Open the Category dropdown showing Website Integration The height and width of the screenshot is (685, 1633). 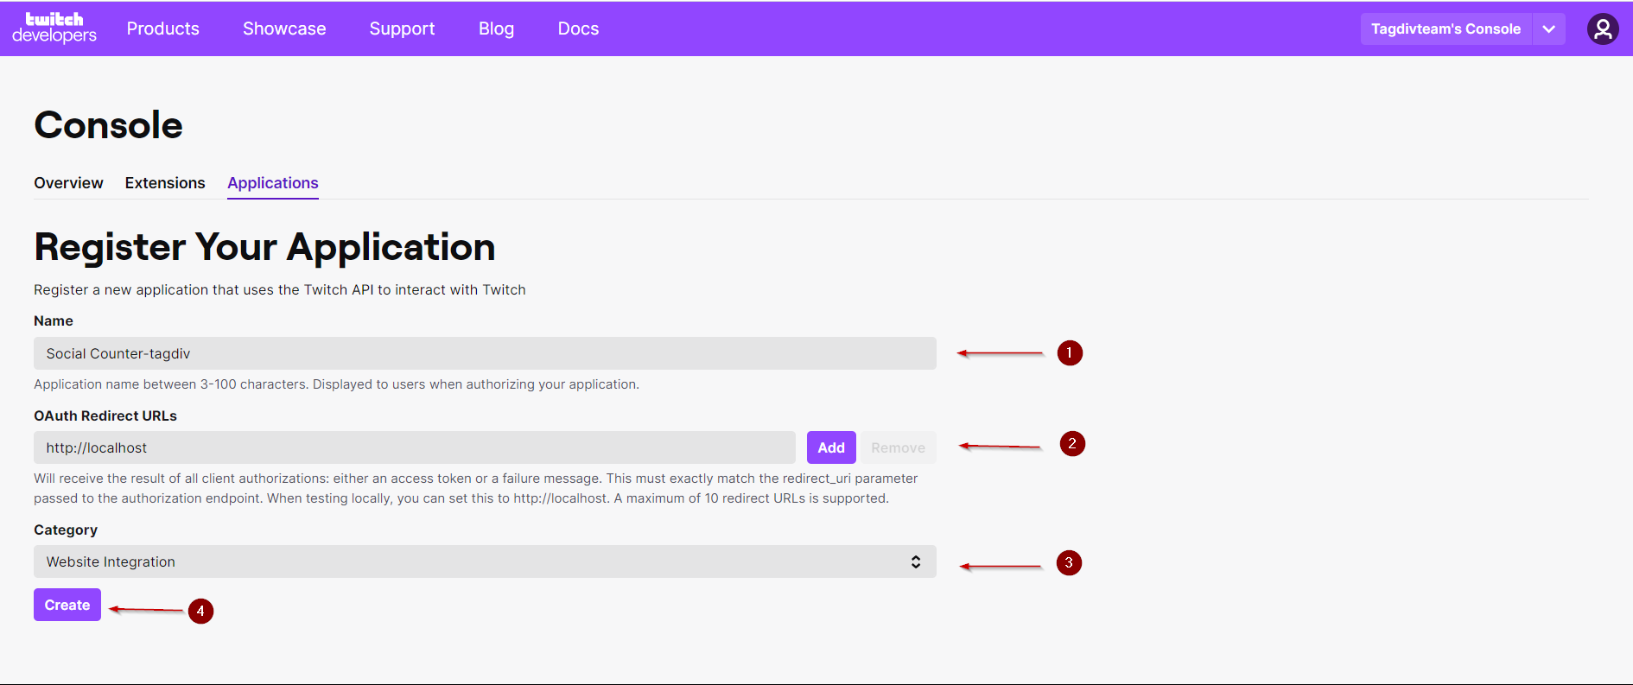(485, 561)
